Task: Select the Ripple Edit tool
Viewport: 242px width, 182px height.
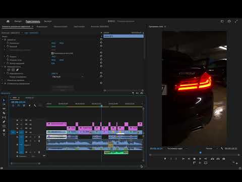Action: (x=4, y=109)
